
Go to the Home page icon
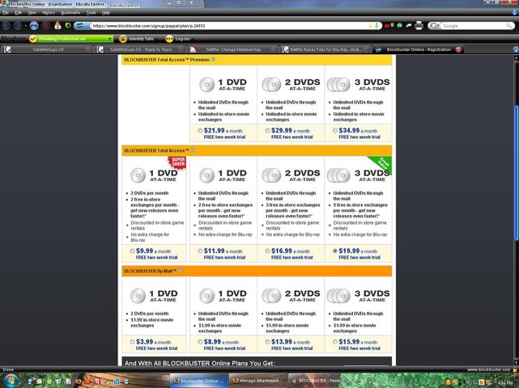coord(57,25)
